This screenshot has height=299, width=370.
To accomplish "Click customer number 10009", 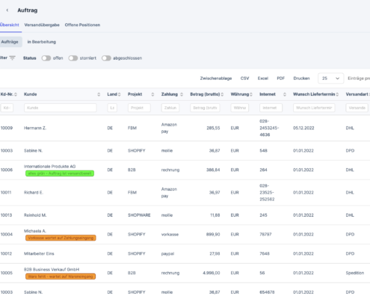I will tap(7, 128).
